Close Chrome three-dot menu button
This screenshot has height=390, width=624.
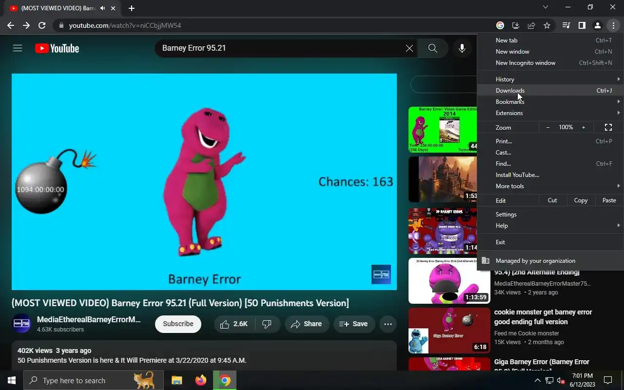613,25
